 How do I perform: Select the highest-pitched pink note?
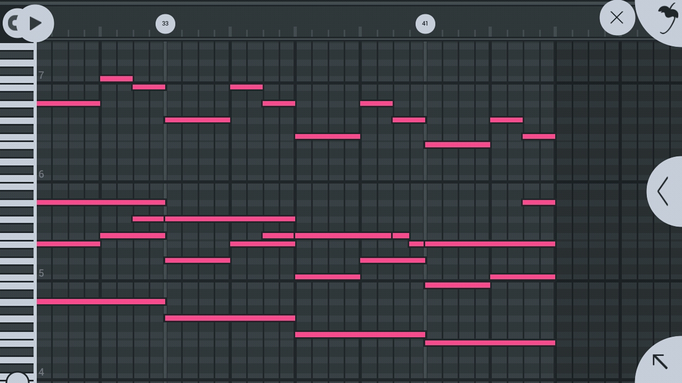point(116,79)
